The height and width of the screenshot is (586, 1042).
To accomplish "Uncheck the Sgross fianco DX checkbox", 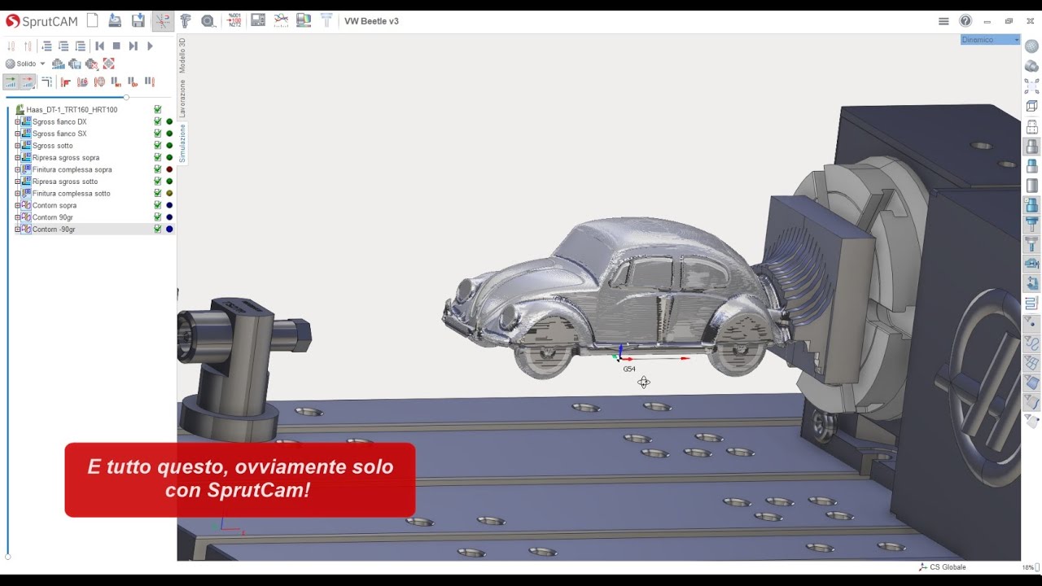I will click(x=158, y=122).
